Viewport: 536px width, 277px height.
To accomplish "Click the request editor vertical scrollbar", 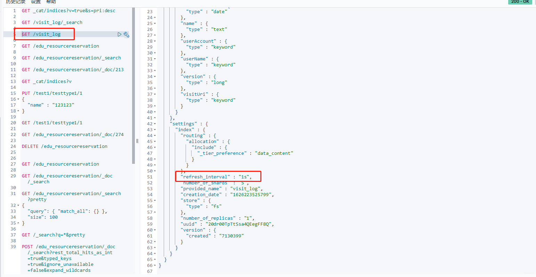I will pyautogui.click(x=133, y=86).
